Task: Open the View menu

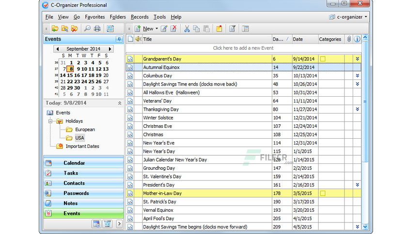Action: click(x=63, y=17)
